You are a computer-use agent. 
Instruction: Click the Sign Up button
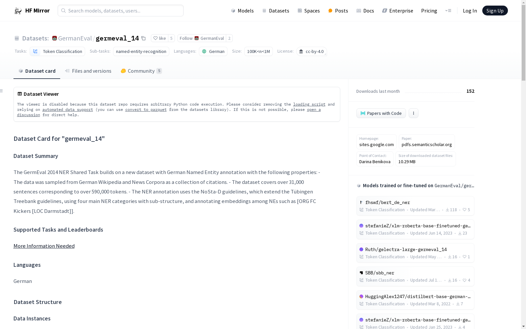(x=495, y=11)
